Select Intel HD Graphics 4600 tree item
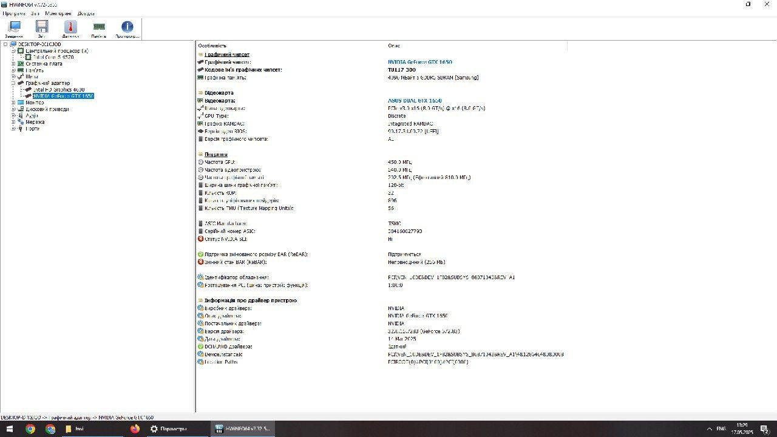Image resolution: width=777 pixels, height=437 pixels. [59, 90]
